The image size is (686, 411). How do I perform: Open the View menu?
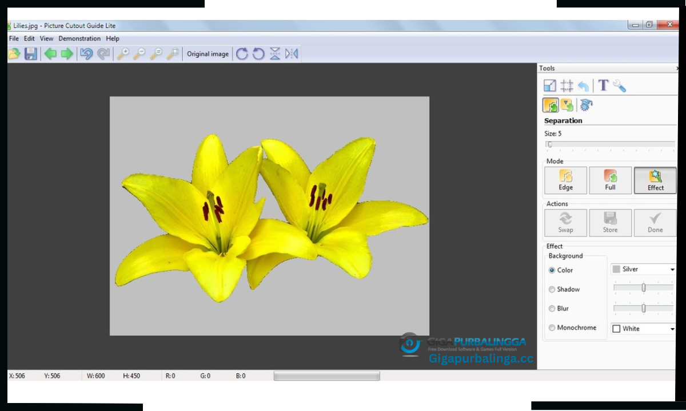(x=47, y=38)
